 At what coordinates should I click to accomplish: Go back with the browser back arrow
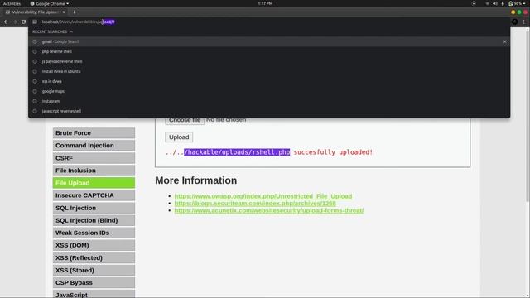point(6,22)
